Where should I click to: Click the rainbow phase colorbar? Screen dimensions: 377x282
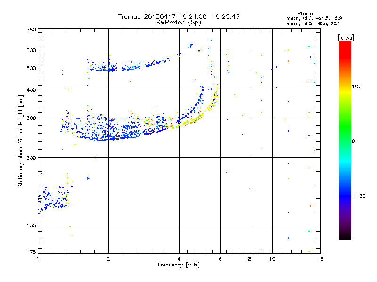[x=345, y=141]
